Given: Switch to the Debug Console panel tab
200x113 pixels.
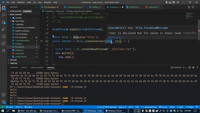Looking at the screenshot, I should coord(37,67).
